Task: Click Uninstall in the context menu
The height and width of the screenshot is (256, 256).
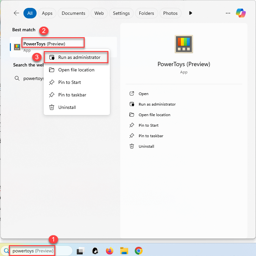Action: click(67, 107)
